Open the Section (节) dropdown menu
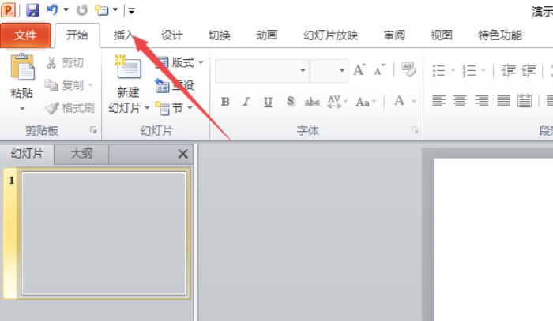Screen dimensions: 553x321 190,108
